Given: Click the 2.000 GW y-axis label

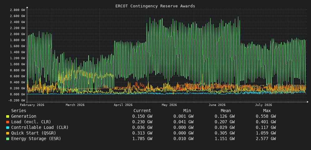Looking at the screenshot, I should (x=17, y=34).
